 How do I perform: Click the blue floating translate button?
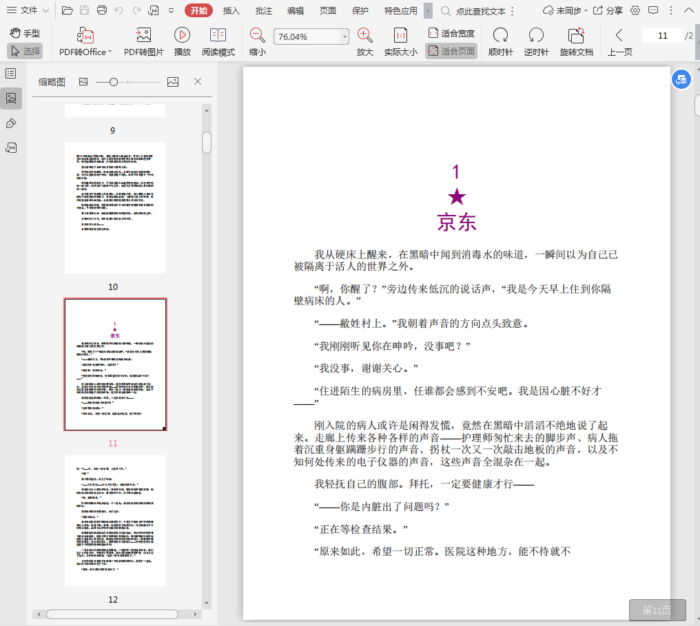(x=681, y=79)
